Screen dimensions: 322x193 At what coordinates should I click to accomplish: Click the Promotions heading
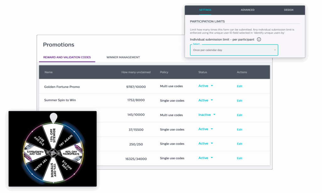pyautogui.click(x=58, y=45)
